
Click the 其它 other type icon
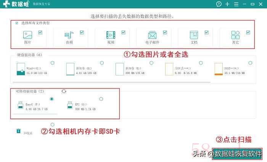[235, 35]
